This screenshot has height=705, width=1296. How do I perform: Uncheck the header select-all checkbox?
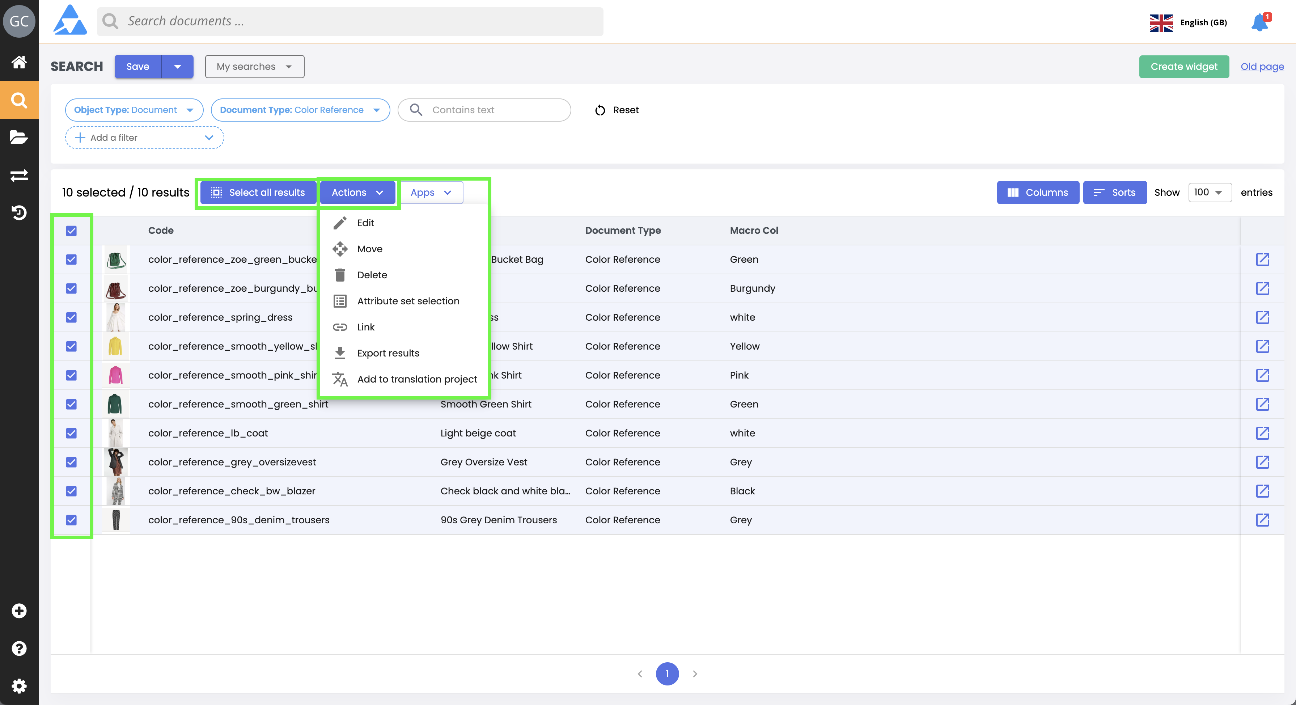click(71, 231)
